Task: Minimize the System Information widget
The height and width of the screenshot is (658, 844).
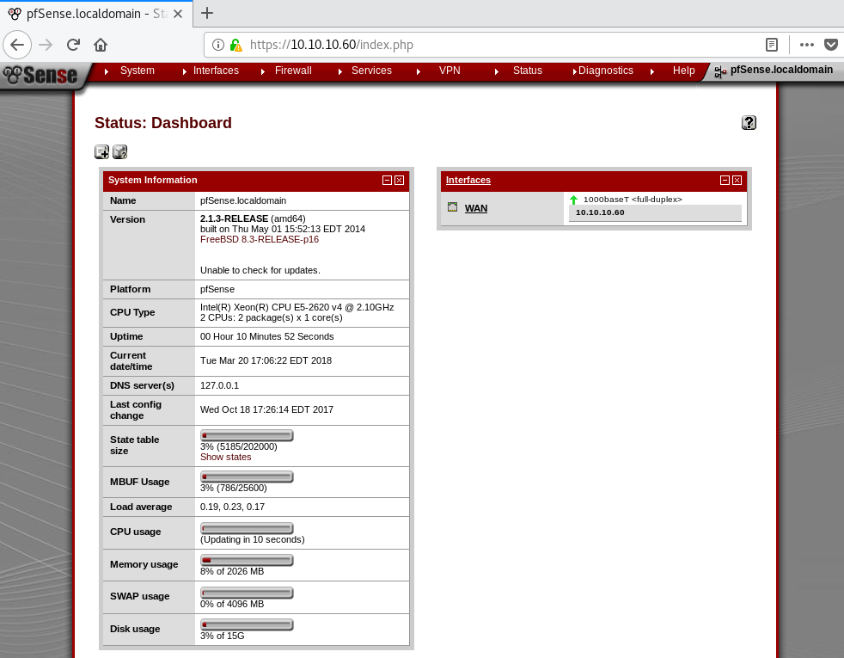Action: click(388, 181)
